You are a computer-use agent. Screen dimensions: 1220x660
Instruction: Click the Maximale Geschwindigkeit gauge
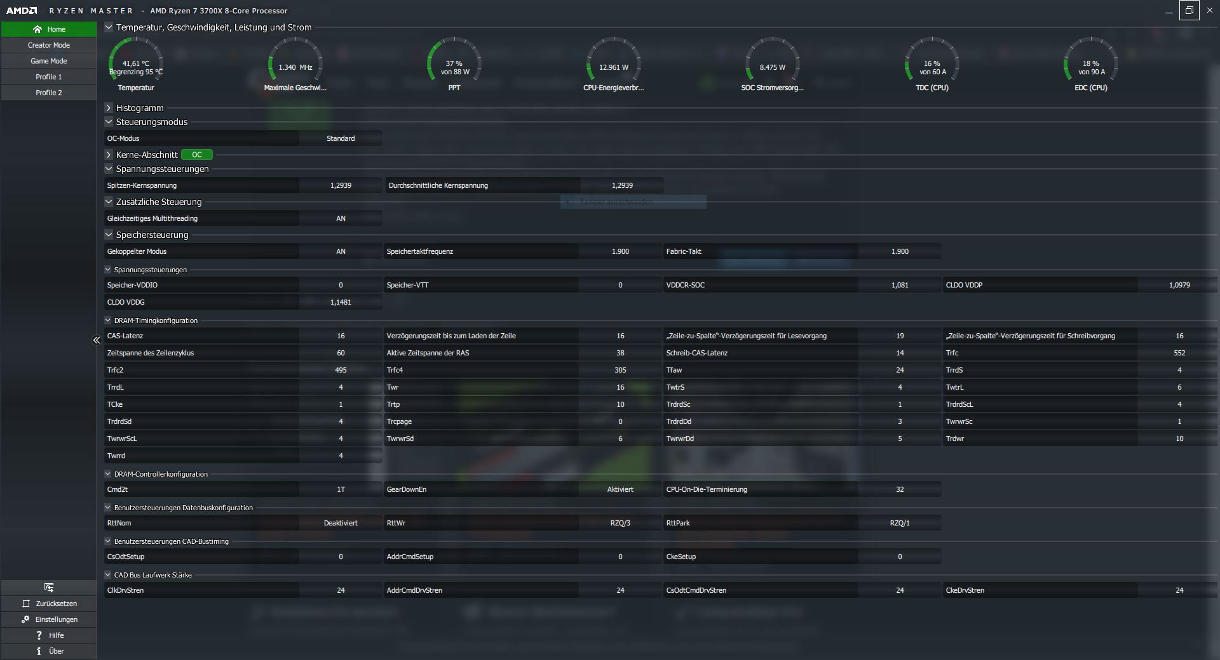click(295, 64)
